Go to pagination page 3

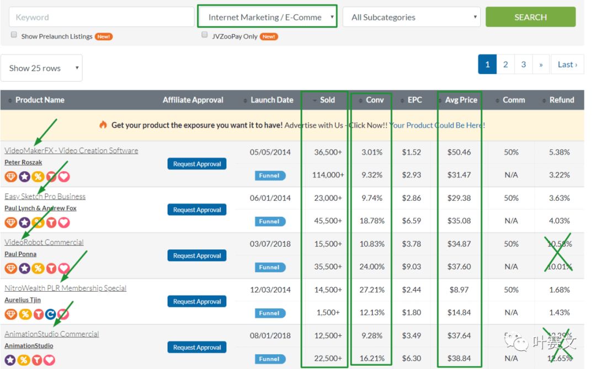(x=523, y=64)
